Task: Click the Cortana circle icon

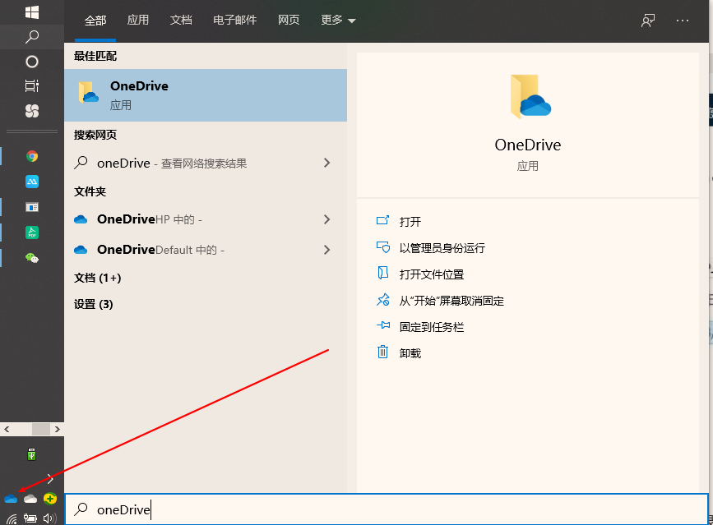Action: [31, 62]
